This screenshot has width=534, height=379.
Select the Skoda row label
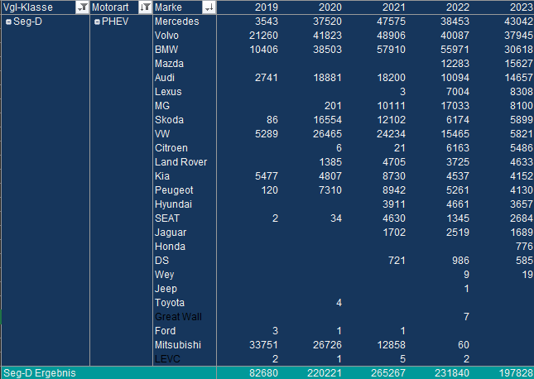[169, 120]
